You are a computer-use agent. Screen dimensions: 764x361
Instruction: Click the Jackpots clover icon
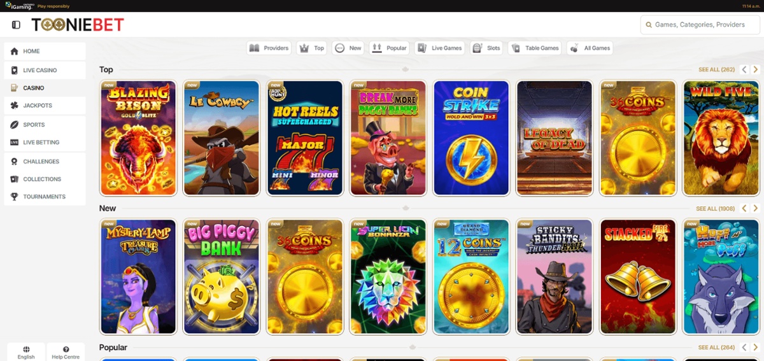coord(14,106)
